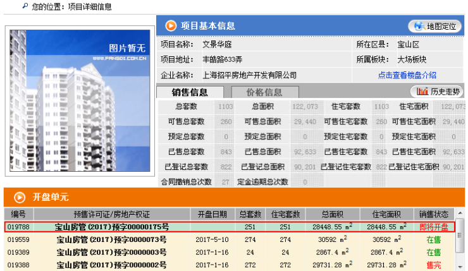Select row 宝山房管(2017)预字0000002号
Viewport: 468px width, 271px height.
111,265
